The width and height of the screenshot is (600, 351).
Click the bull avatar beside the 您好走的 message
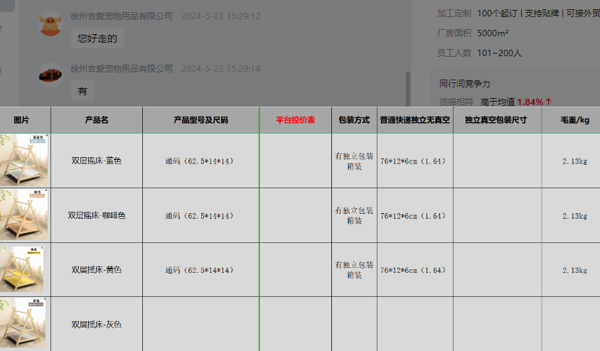pyautogui.click(x=50, y=23)
